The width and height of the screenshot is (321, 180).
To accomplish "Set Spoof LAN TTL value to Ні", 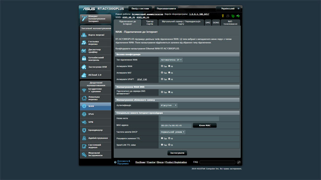I will pos(169,145).
